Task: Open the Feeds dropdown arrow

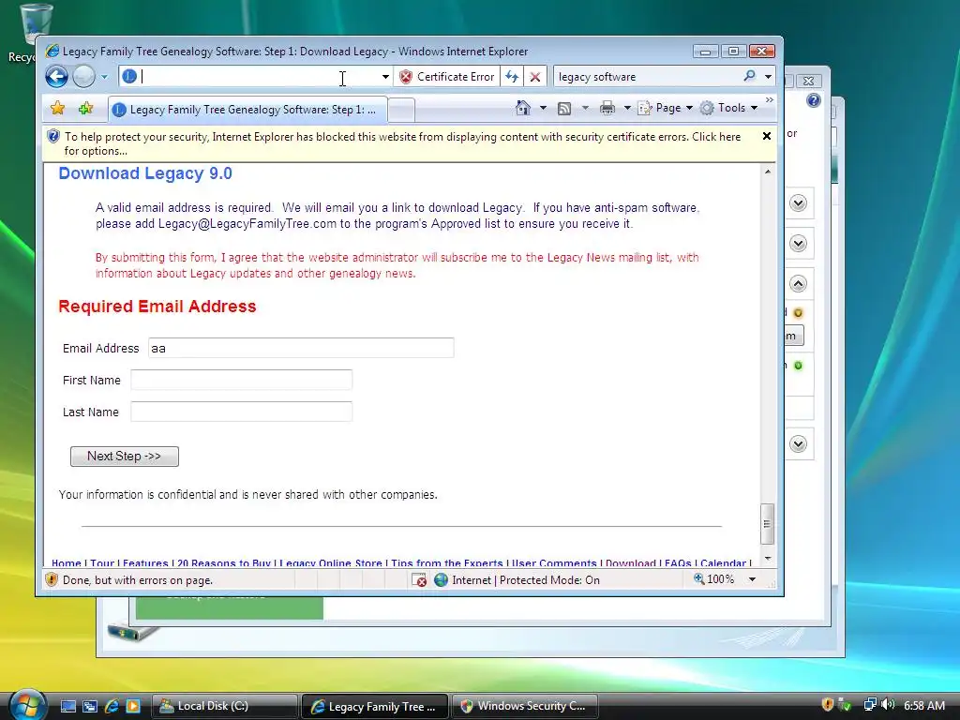Action: [585, 109]
